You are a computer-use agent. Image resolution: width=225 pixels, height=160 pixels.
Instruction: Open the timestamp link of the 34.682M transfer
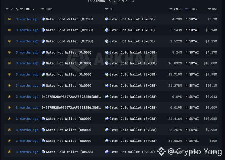tap(27, 141)
